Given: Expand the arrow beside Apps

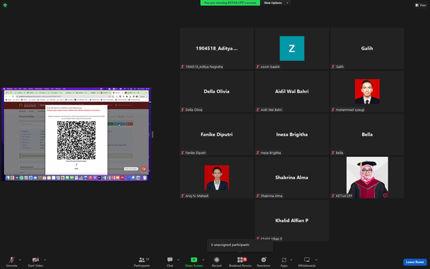Looking at the screenshot, I should click(291, 260).
